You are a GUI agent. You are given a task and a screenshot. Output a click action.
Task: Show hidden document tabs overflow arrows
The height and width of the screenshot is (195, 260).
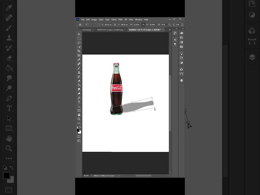tap(170, 30)
